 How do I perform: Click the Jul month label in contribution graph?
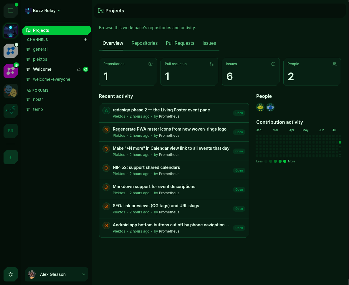point(334,130)
